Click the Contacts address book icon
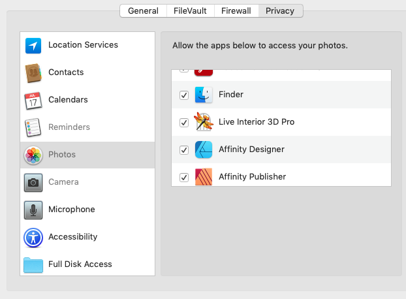The image size is (406, 299). coord(33,72)
